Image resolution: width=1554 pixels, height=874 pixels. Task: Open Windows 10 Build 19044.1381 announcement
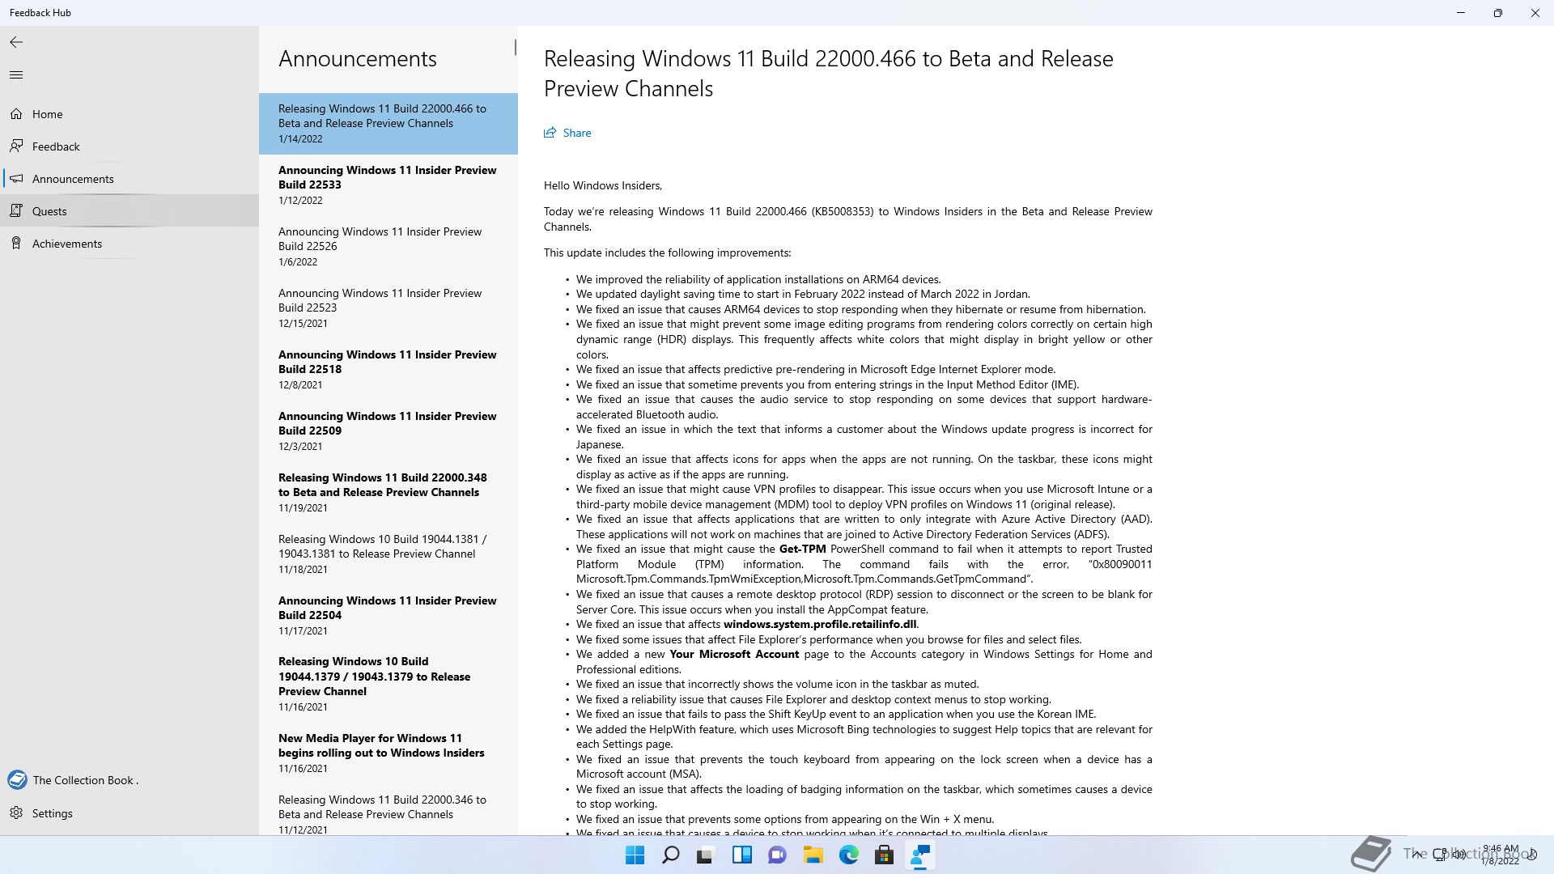(388, 554)
